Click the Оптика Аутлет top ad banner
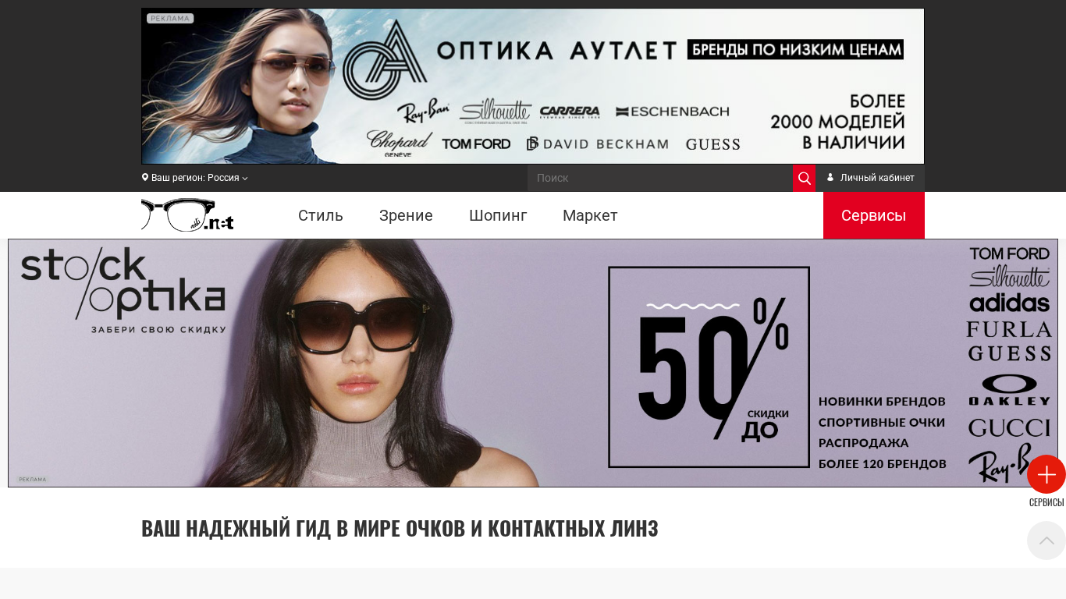Viewport: 1066px width, 599px height. point(533,86)
